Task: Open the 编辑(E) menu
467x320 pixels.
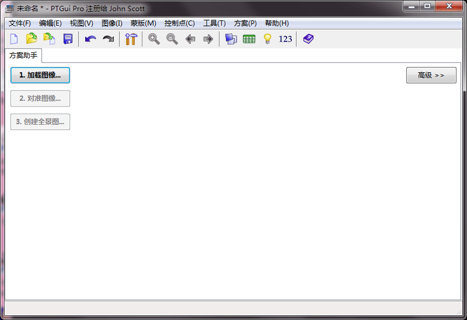Action: click(50, 23)
